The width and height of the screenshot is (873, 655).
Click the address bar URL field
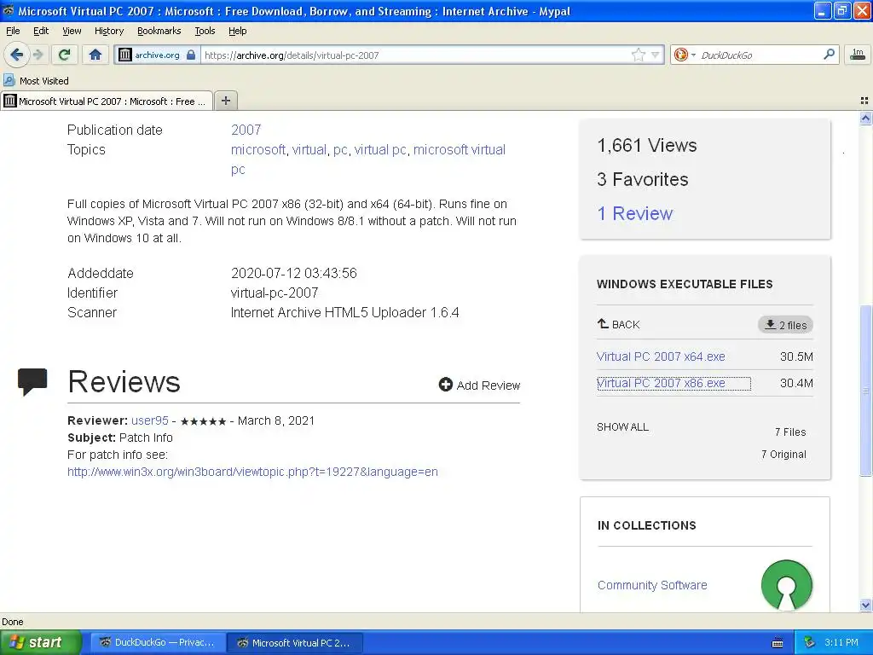[415, 55]
